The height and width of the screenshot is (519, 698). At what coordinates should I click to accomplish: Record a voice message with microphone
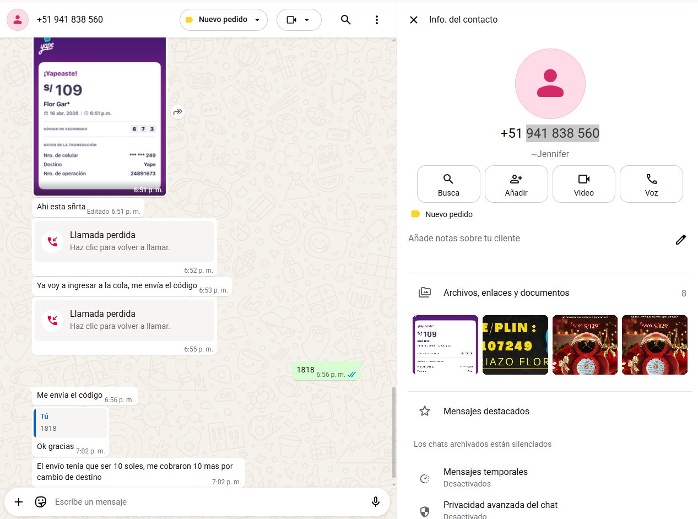pos(376,502)
